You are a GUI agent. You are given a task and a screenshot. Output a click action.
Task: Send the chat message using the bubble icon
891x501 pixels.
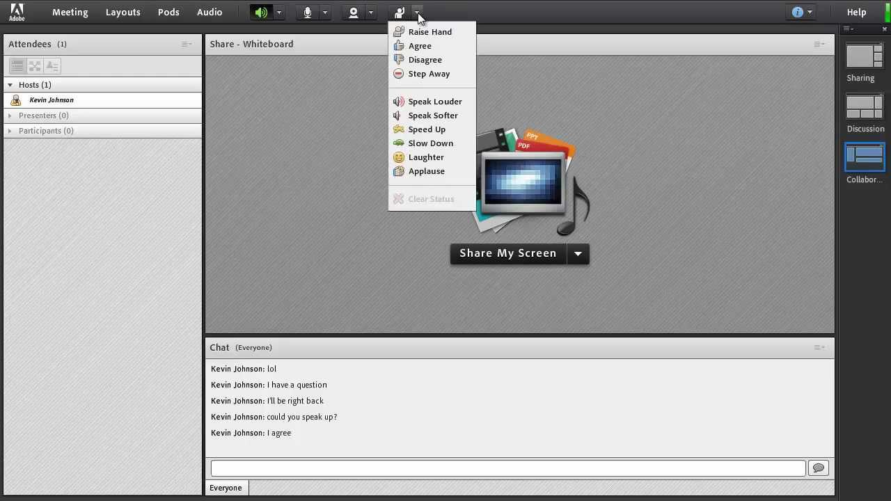click(x=818, y=468)
